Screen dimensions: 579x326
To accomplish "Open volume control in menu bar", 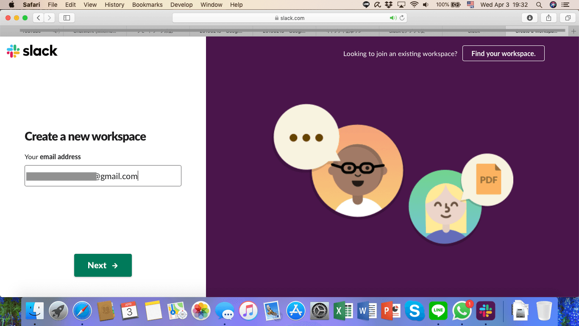I will click(x=426, y=5).
